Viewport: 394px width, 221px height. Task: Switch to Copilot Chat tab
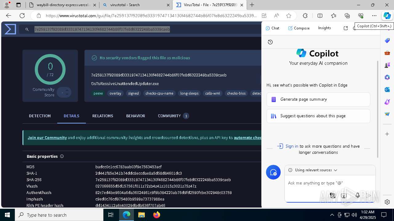pos(272,28)
